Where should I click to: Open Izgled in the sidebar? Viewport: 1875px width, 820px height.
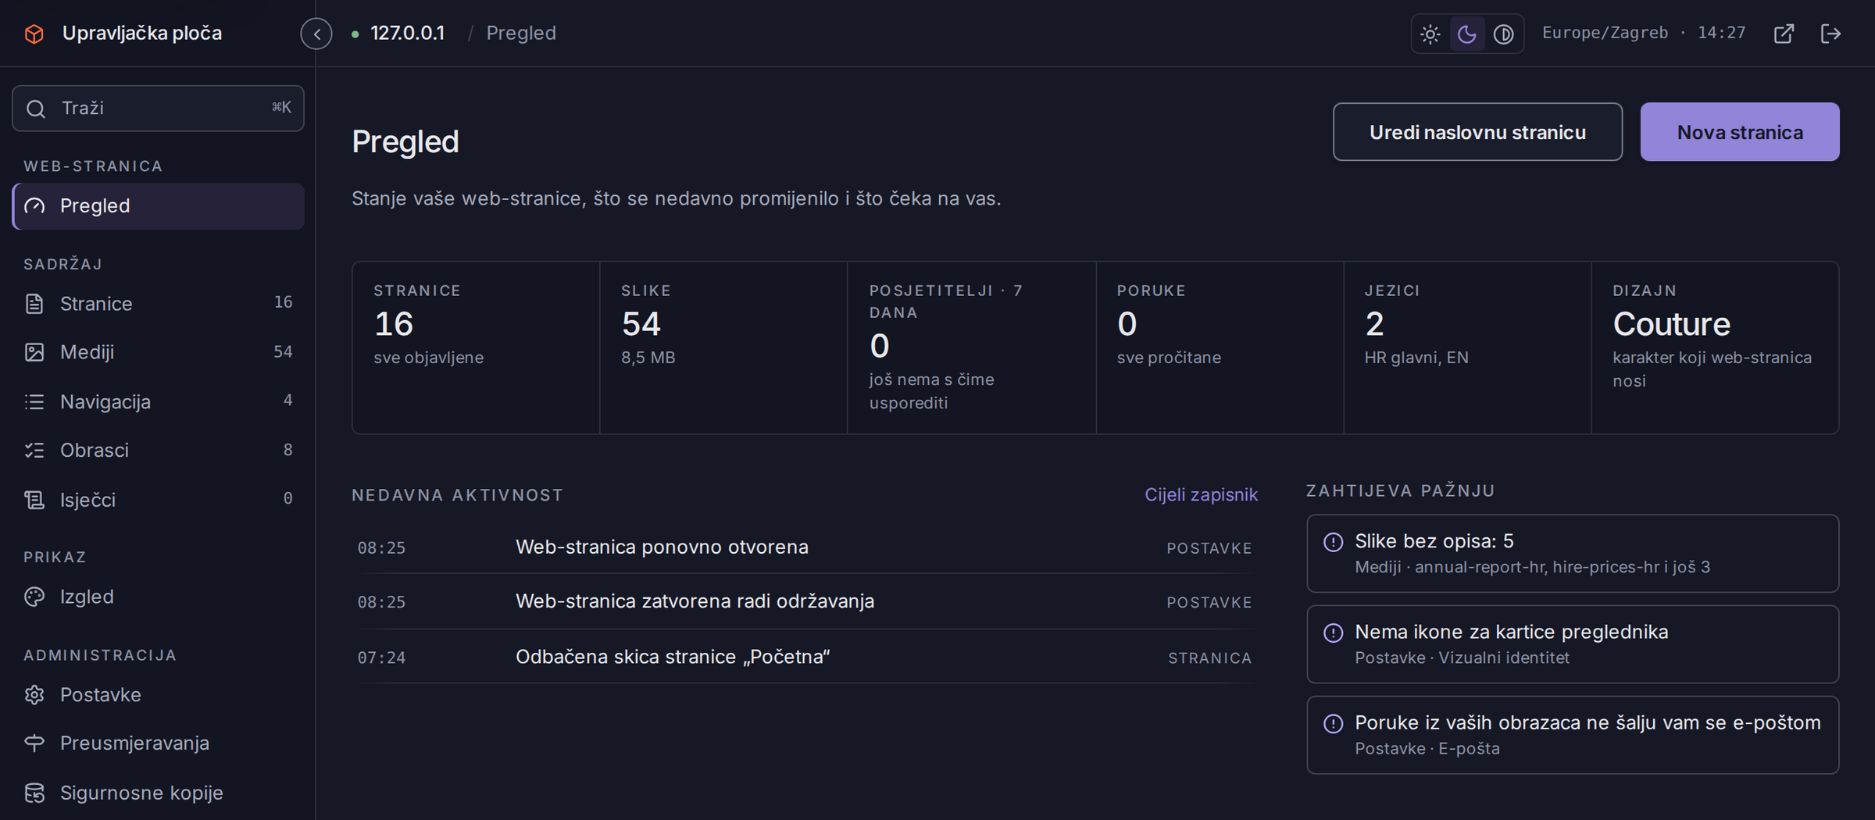click(x=159, y=597)
